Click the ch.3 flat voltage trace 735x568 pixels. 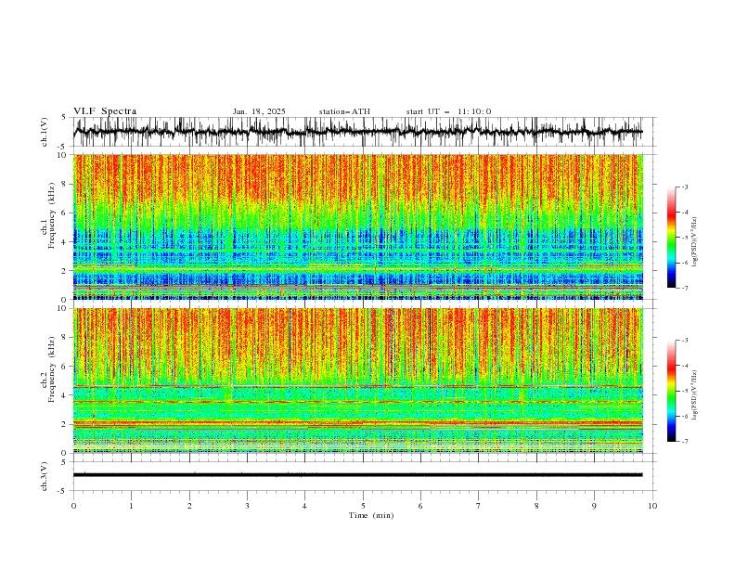357,475
